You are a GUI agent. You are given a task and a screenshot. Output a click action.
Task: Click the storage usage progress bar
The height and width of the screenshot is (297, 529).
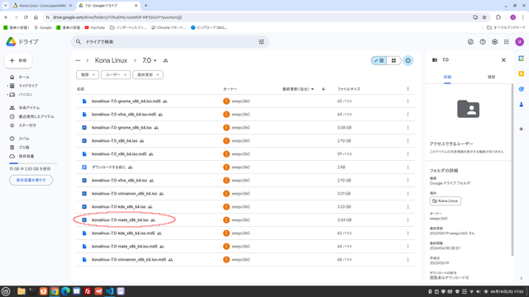33,163
